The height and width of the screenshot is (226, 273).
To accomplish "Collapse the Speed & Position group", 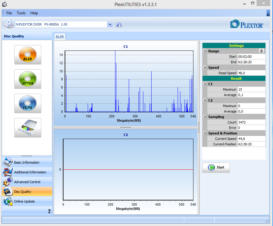I will [x=205, y=133].
